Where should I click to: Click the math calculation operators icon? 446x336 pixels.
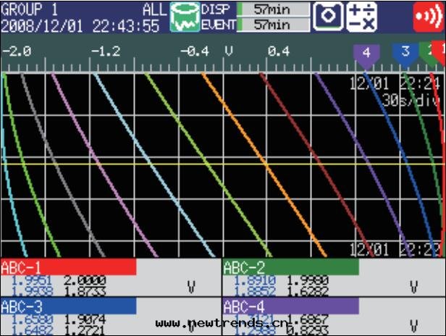click(x=361, y=17)
